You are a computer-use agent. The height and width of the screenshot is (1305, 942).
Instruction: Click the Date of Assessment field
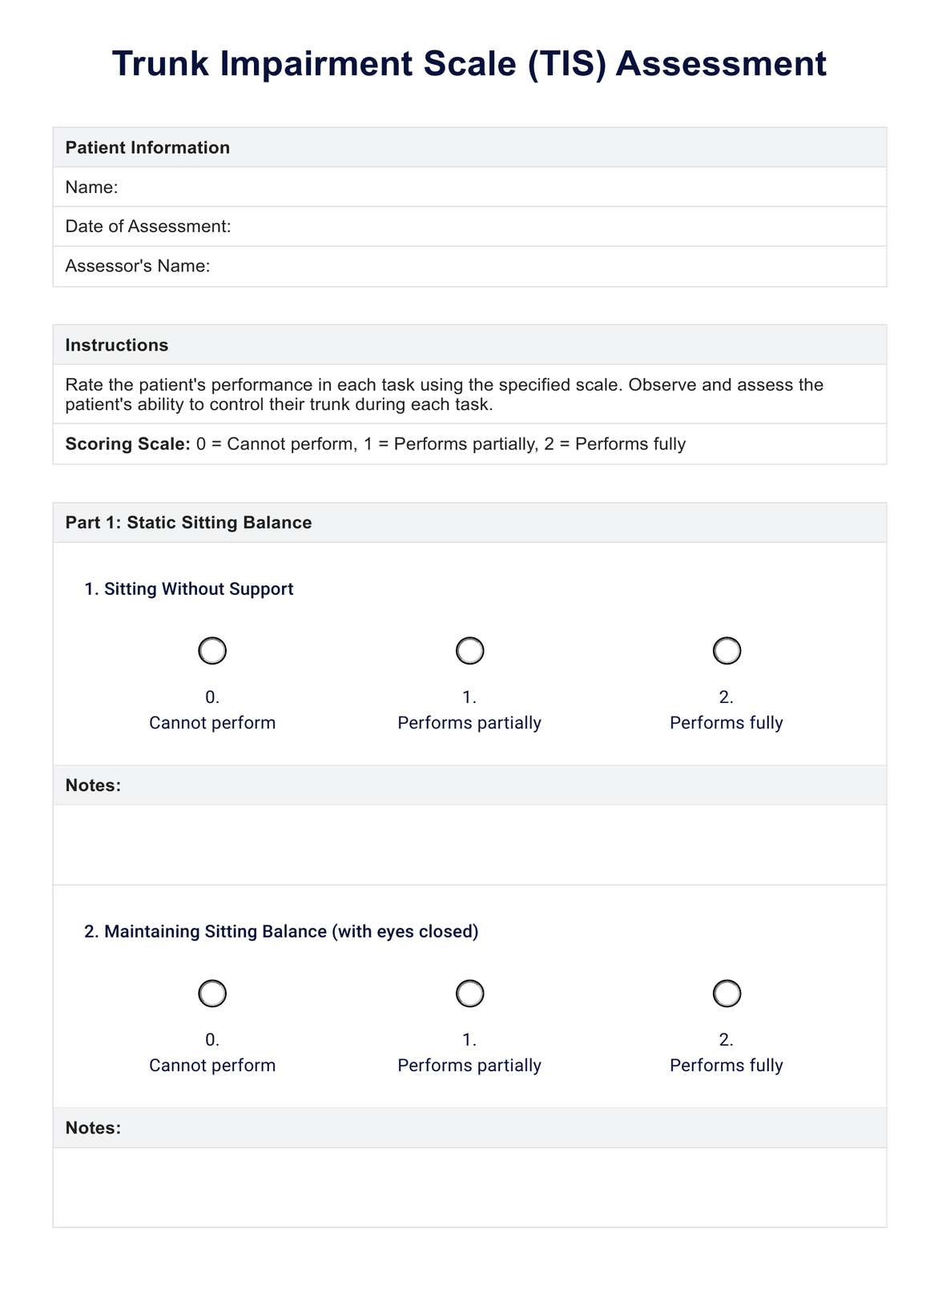click(x=553, y=227)
